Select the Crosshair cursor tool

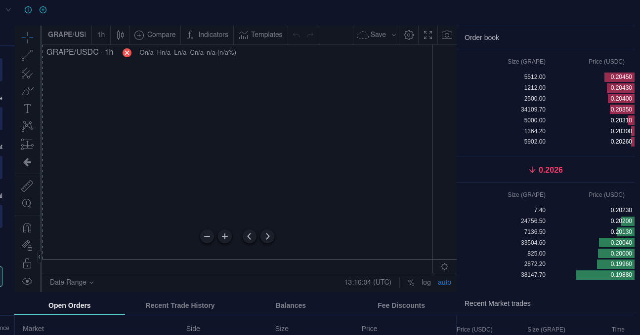tap(27, 37)
